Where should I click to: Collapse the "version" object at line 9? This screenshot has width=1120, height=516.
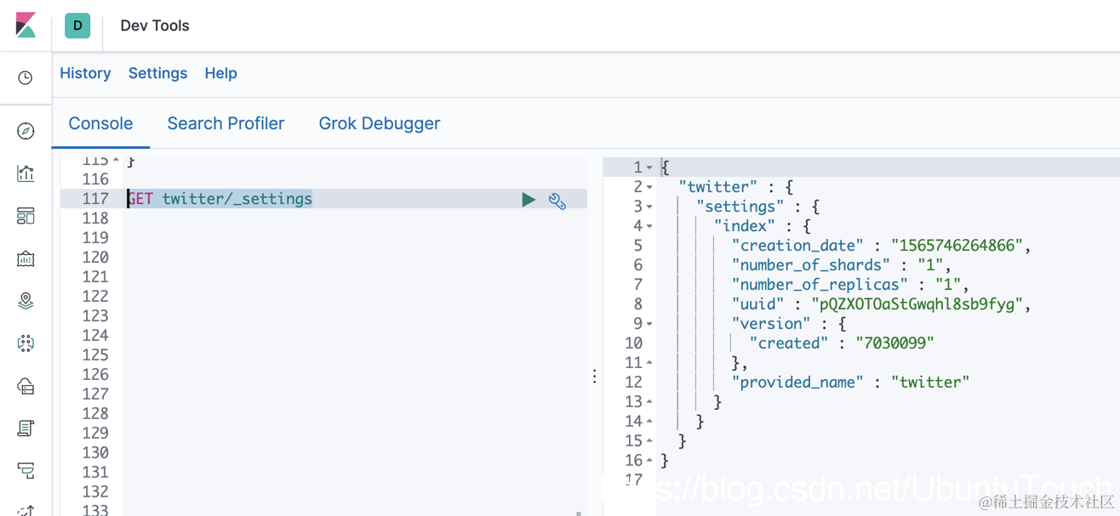point(650,324)
